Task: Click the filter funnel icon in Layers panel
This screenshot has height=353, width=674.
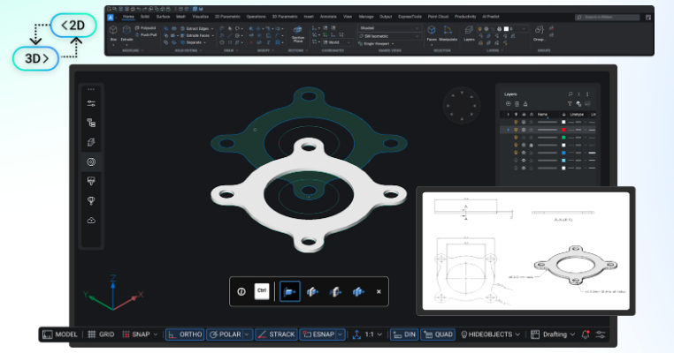Action: point(570,104)
